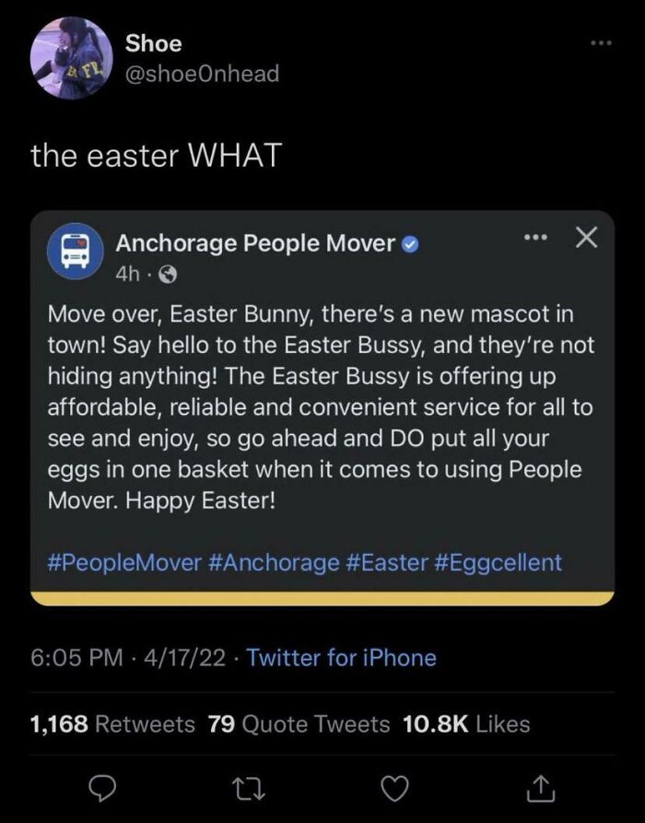Open the Anchorage People Mover page name

255,243
